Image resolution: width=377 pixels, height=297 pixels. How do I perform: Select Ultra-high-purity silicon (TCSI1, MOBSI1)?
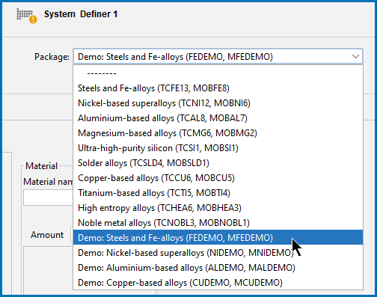[x=218, y=148]
